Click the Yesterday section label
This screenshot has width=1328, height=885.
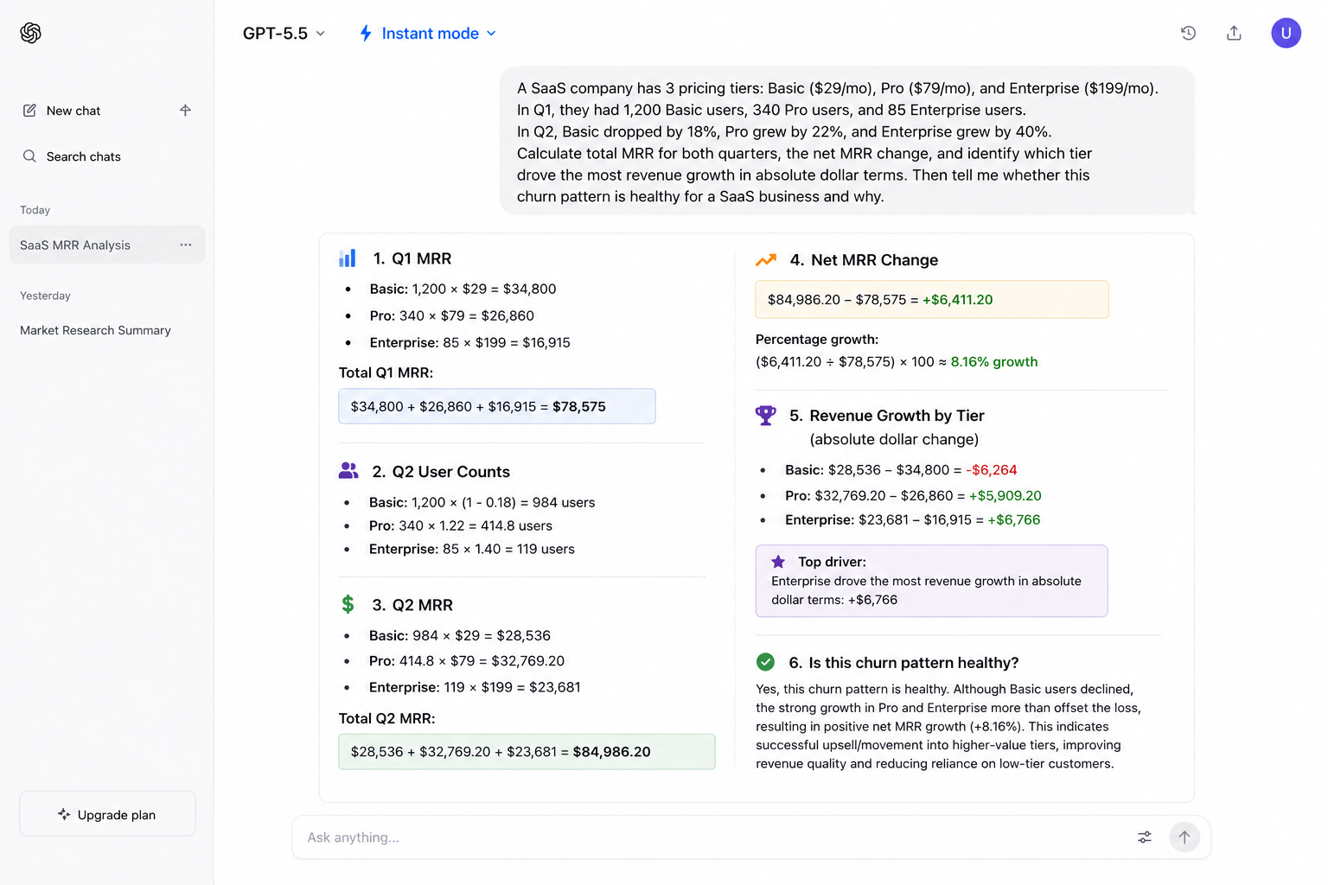coord(45,296)
